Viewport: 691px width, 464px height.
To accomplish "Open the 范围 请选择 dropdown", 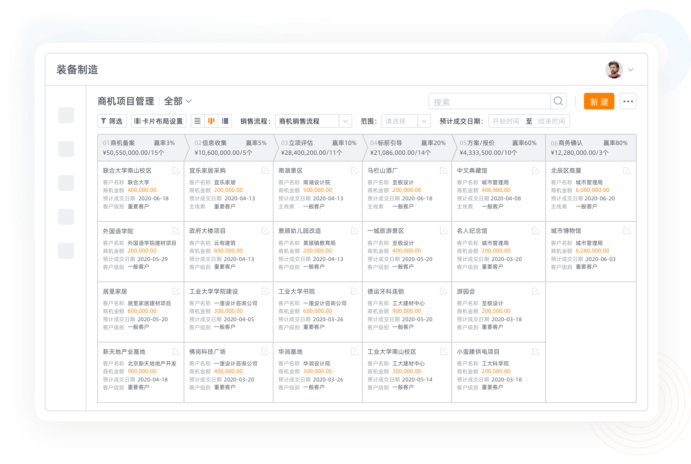I will point(406,121).
